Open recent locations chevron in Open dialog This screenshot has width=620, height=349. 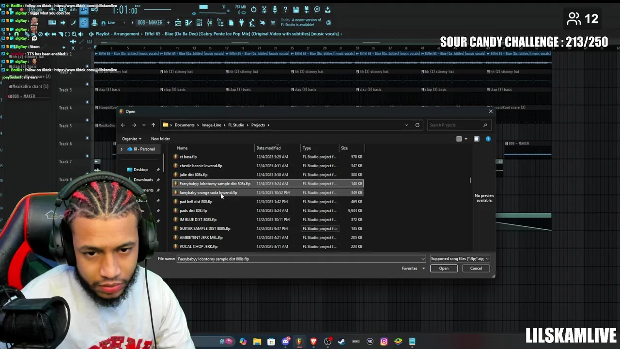(x=144, y=125)
